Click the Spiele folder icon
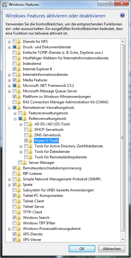 point(19,185)
